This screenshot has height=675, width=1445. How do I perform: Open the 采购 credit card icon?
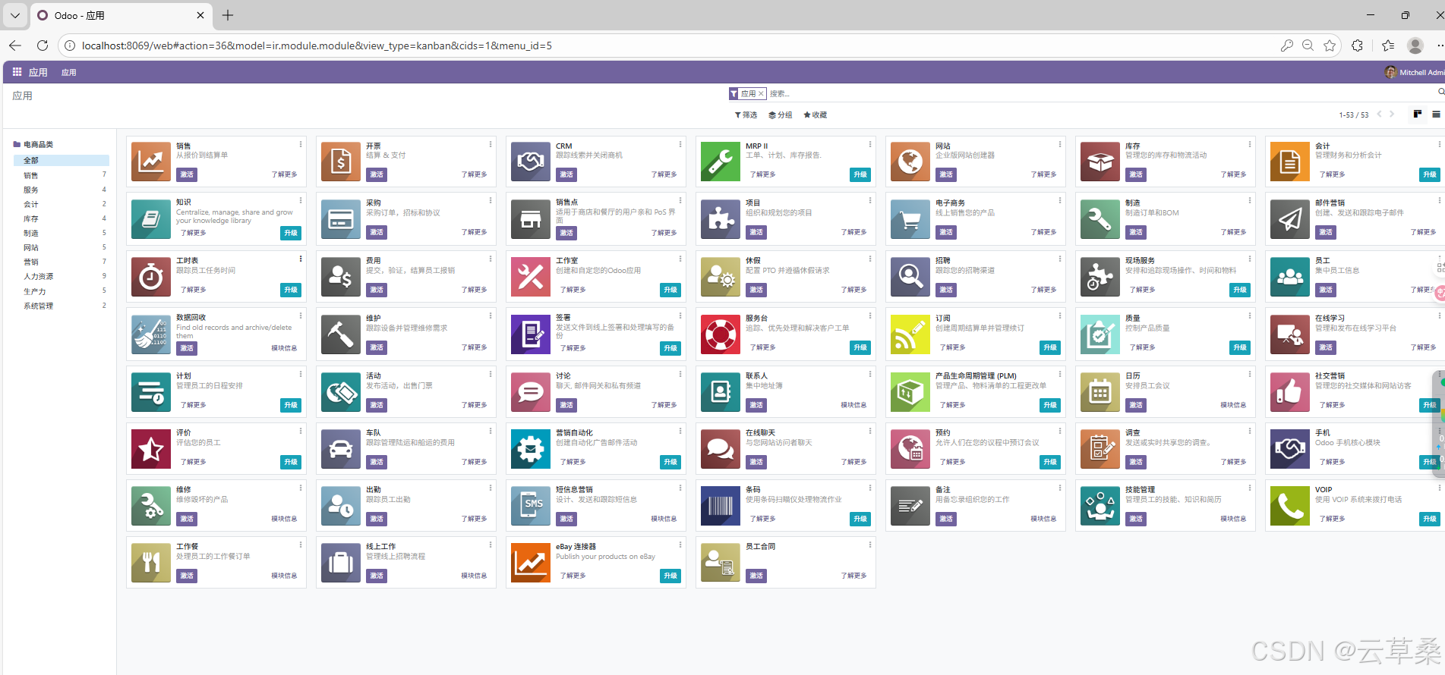[x=340, y=219]
